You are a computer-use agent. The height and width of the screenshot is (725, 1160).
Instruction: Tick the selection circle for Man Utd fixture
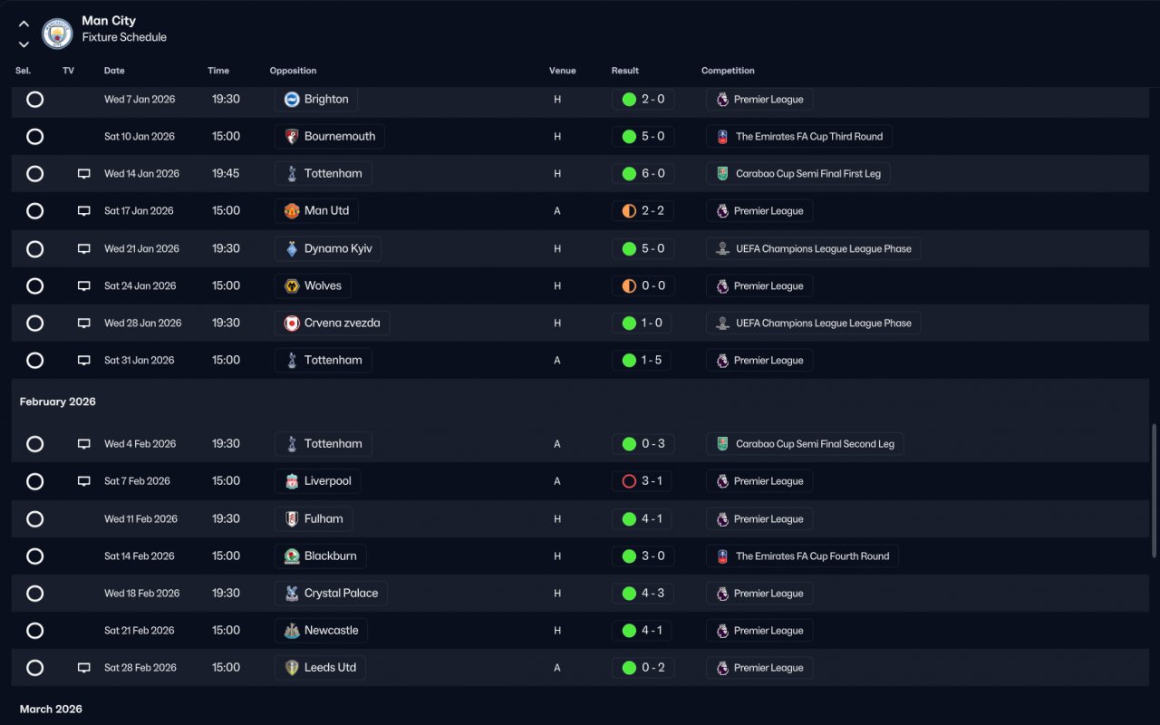point(34,211)
